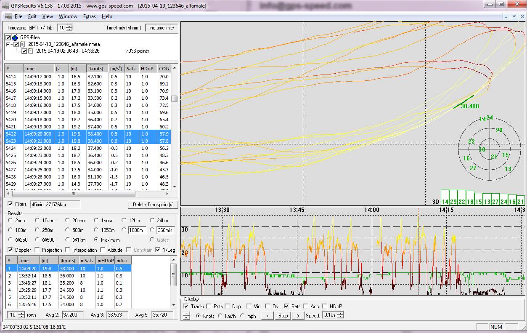Click the GPS-Files globe icon
The width and height of the screenshot is (527, 333).
15,37
